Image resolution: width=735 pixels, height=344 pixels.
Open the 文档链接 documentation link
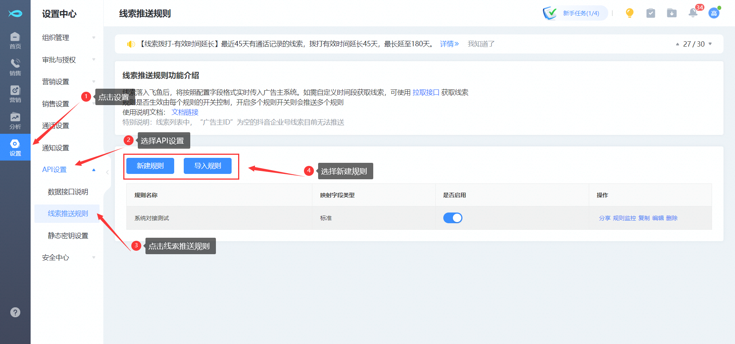(x=185, y=112)
